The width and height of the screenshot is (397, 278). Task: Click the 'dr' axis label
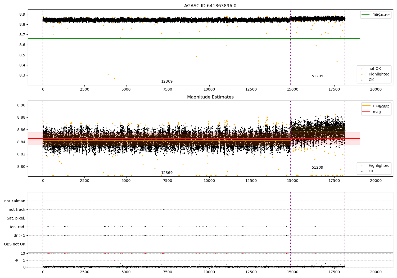point(17,260)
